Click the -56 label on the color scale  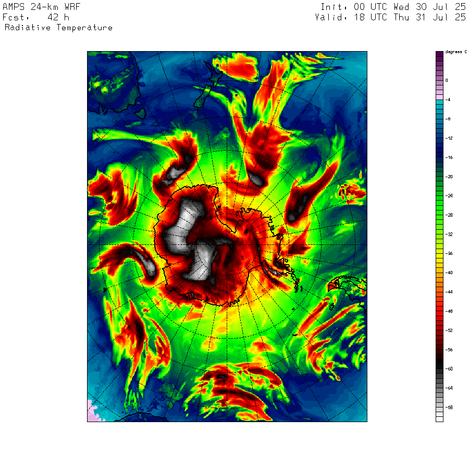pos(449,350)
